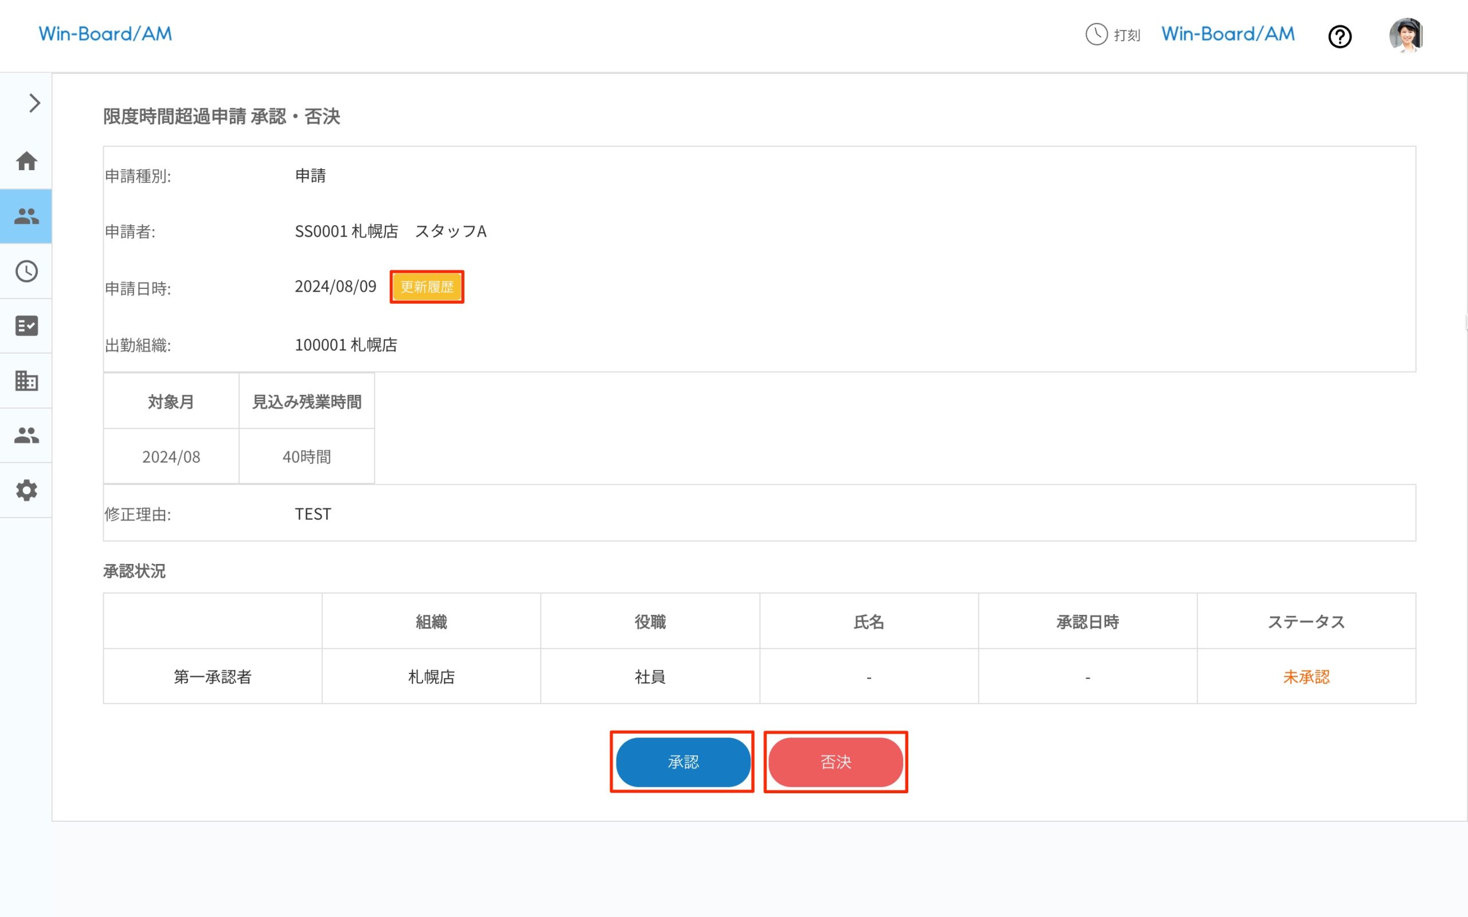Open the profile avatar menu

[1406, 36]
